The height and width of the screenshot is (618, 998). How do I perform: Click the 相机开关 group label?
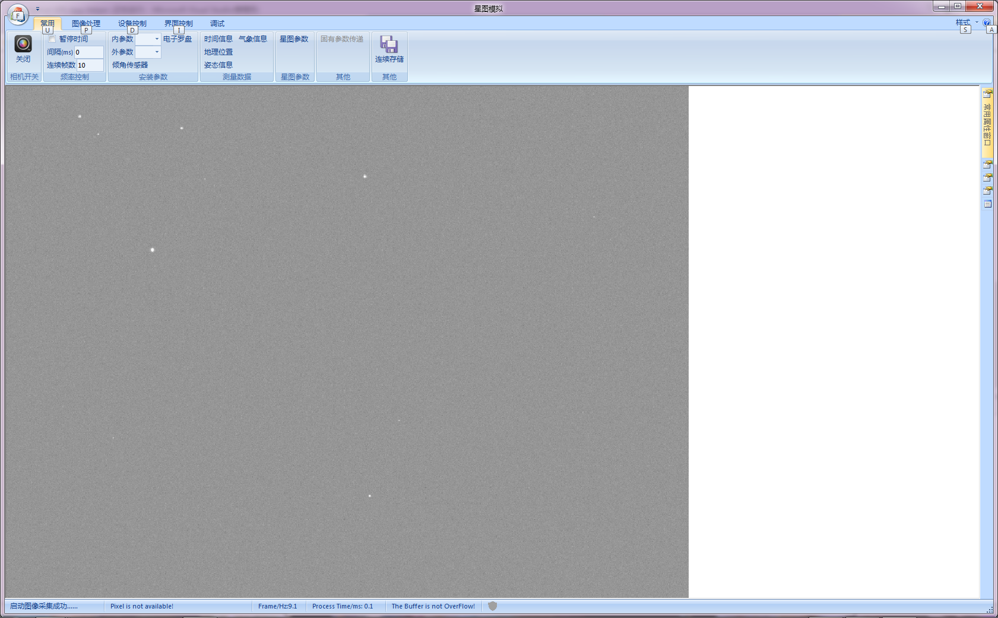point(24,77)
